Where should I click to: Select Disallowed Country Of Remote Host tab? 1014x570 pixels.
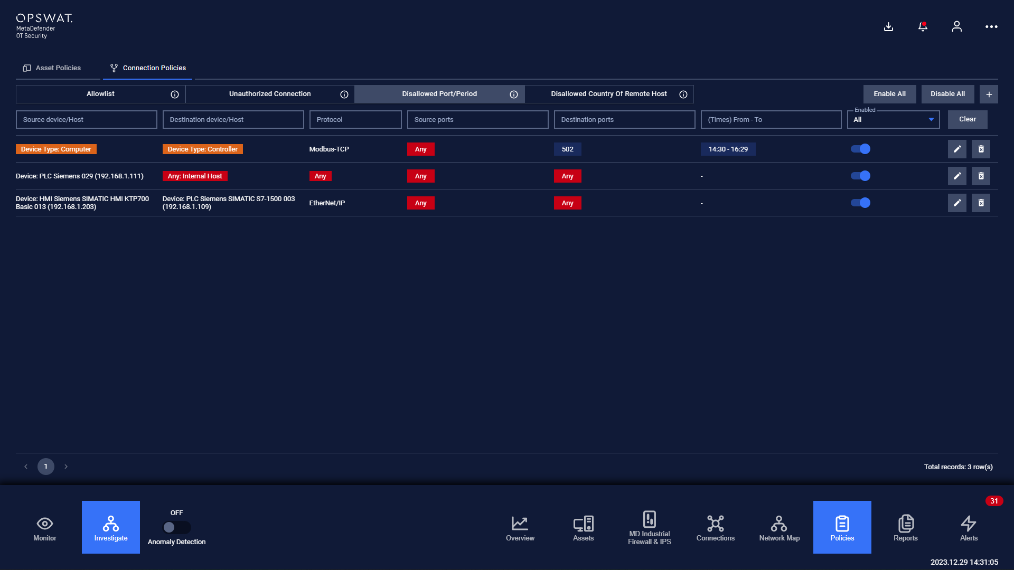click(609, 94)
